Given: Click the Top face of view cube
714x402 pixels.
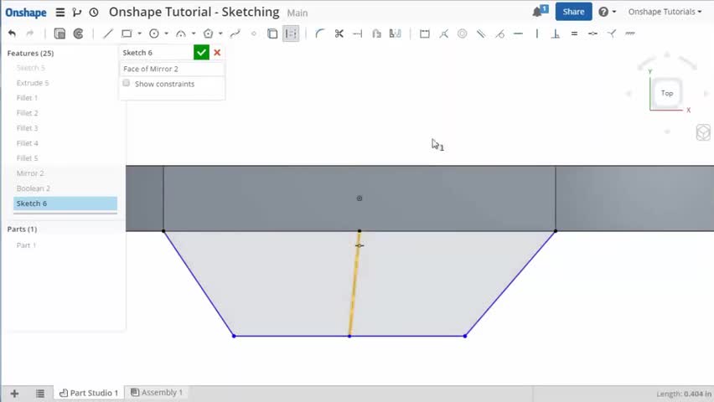Looking at the screenshot, I should click(666, 93).
